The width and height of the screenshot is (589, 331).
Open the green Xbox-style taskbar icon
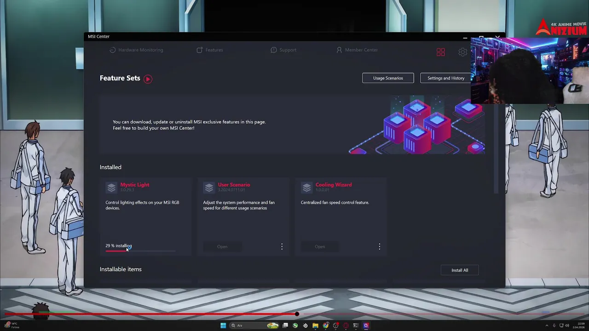point(295,325)
